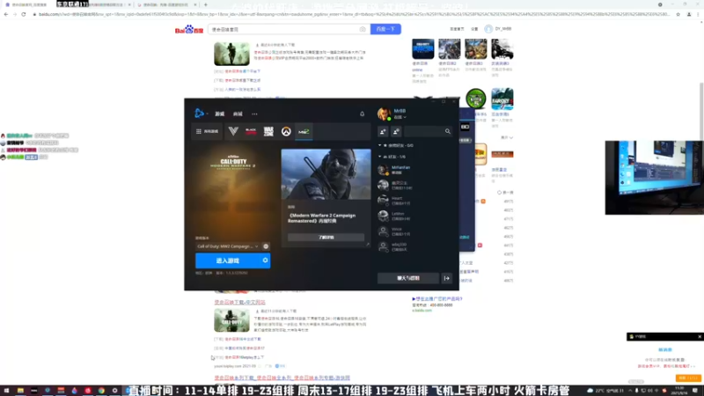Click the browser reload icon

[x=24, y=14]
